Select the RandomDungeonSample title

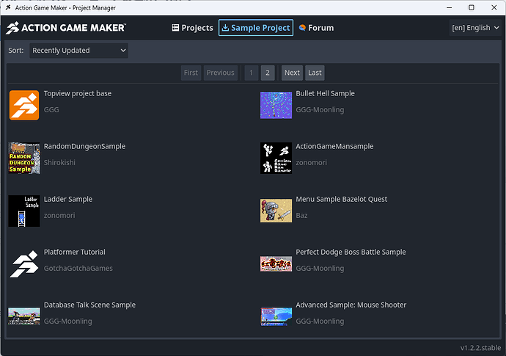(x=84, y=146)
